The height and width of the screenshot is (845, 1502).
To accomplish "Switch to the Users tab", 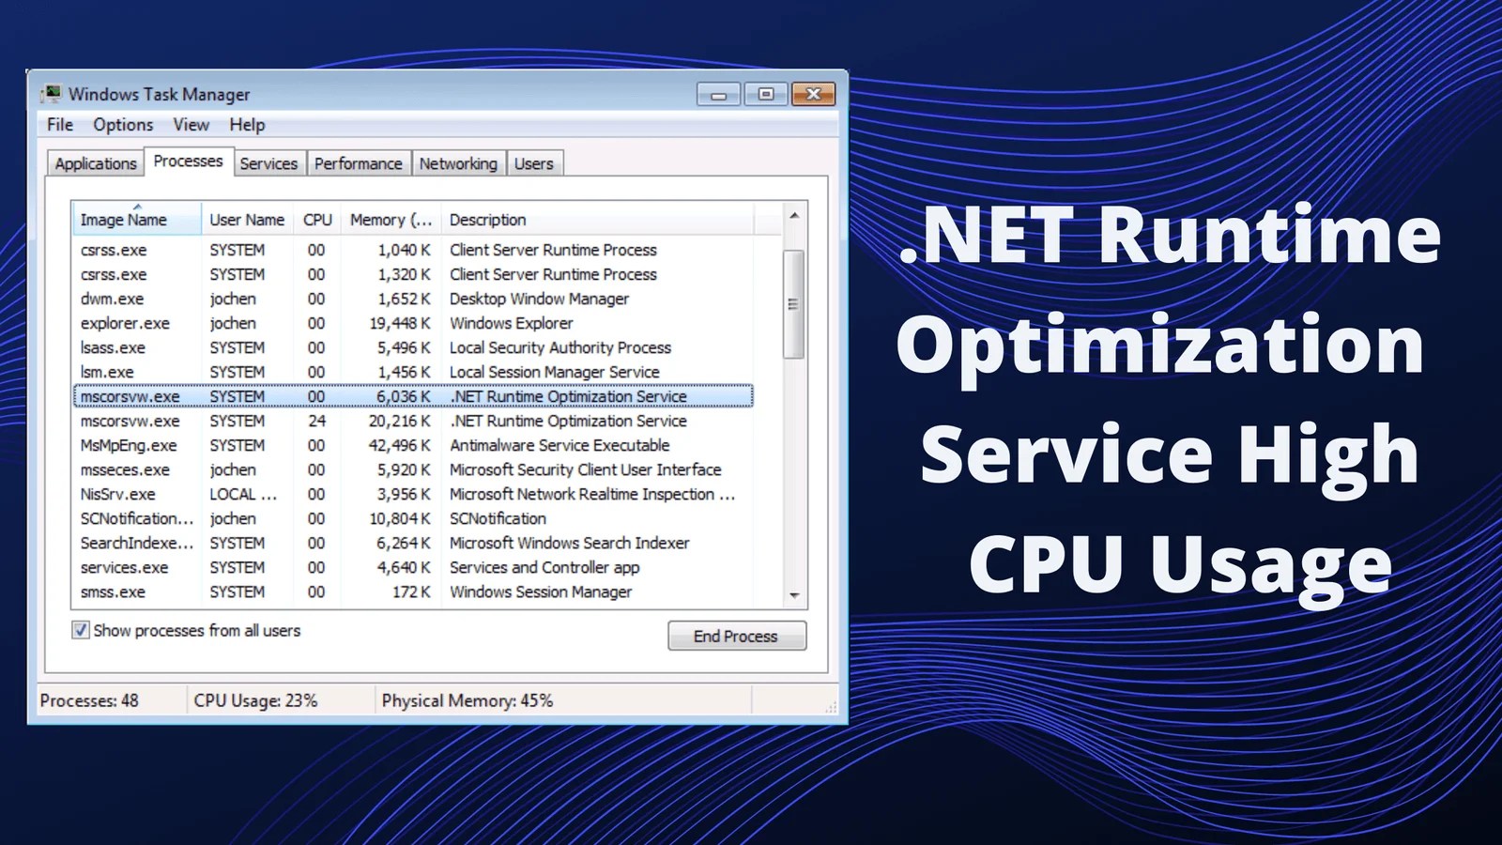I will pyautogui.click(x=534, y=162).
